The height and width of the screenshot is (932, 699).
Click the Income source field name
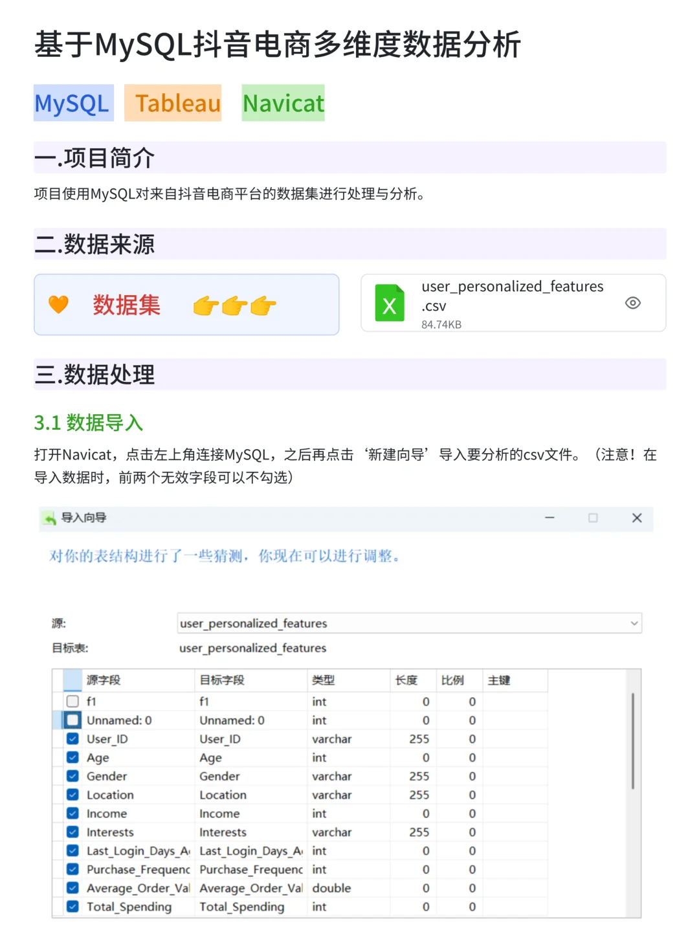pos(107,813)
